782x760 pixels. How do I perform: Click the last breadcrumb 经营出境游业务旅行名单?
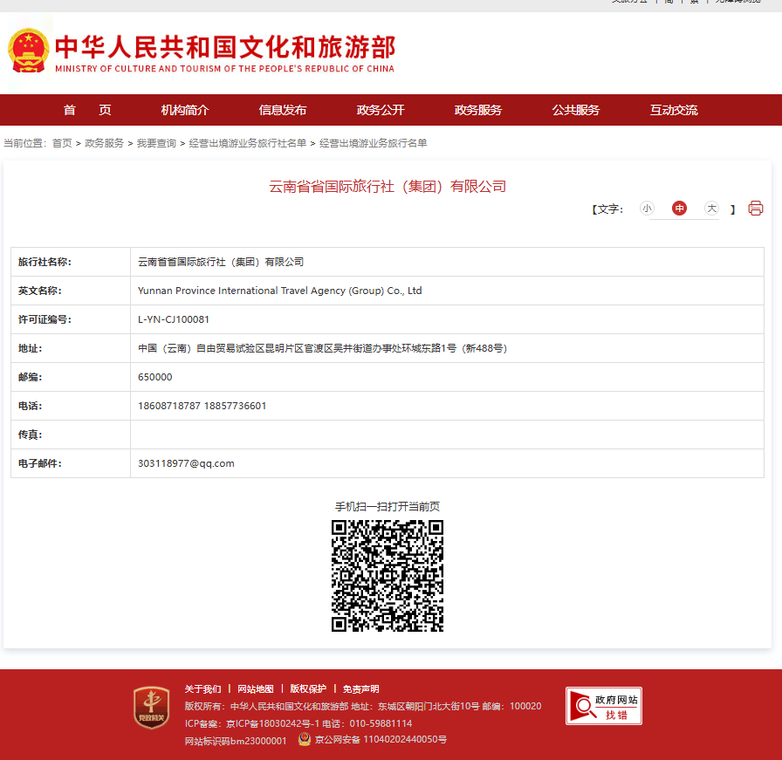(x=373, y=144)
